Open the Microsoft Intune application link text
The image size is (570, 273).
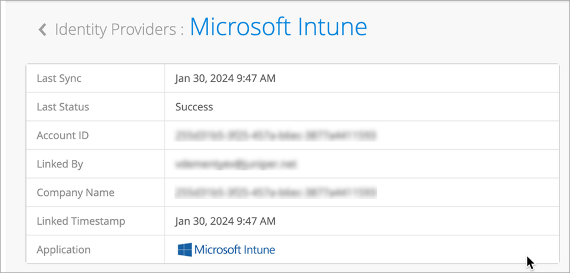pyautogui.click(x=235, y=249)
